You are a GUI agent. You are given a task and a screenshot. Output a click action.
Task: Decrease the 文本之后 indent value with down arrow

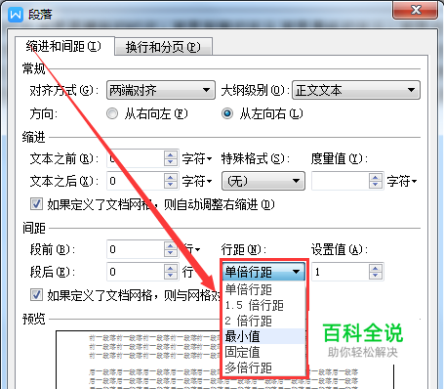(171, 185)
